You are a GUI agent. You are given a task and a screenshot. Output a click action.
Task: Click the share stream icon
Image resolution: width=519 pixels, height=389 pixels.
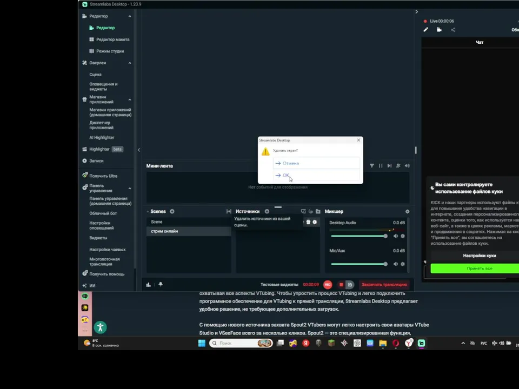pos(453,30)
